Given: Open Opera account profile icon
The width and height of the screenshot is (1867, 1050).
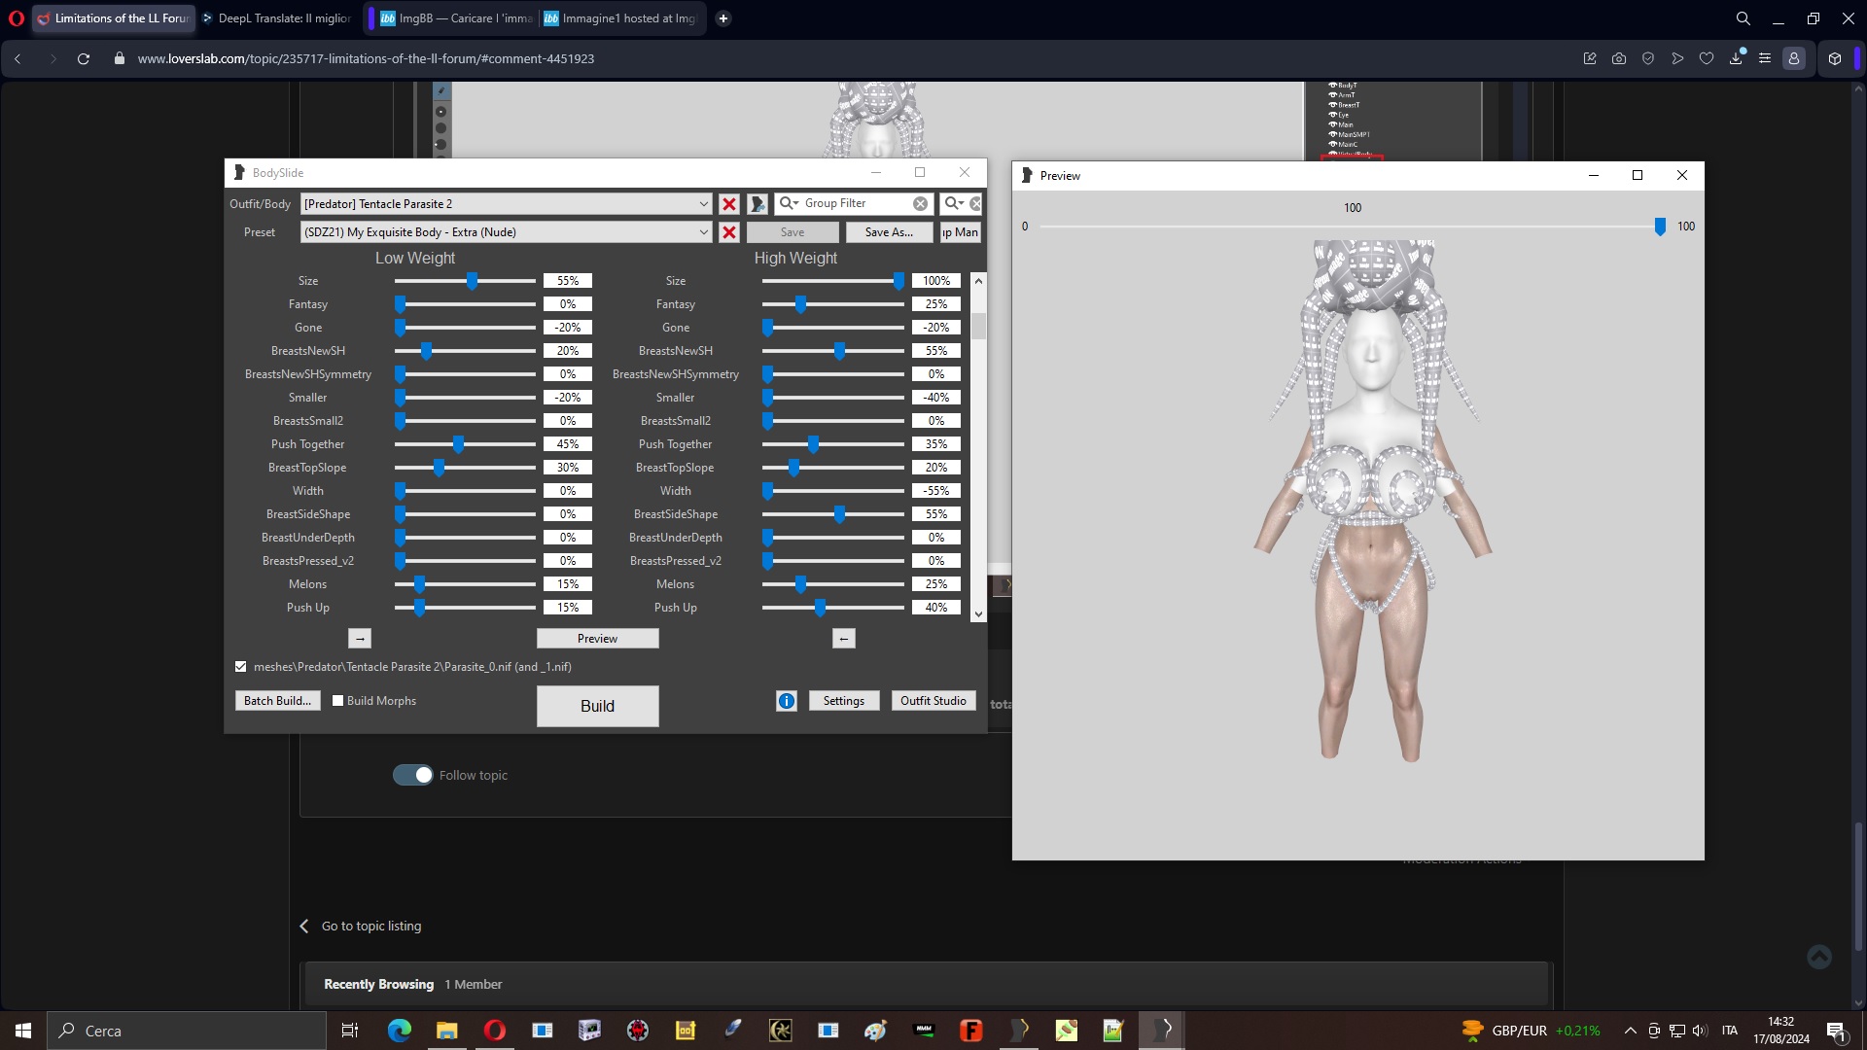Looking at the screenshot, I should click(x=1794, y=58).
